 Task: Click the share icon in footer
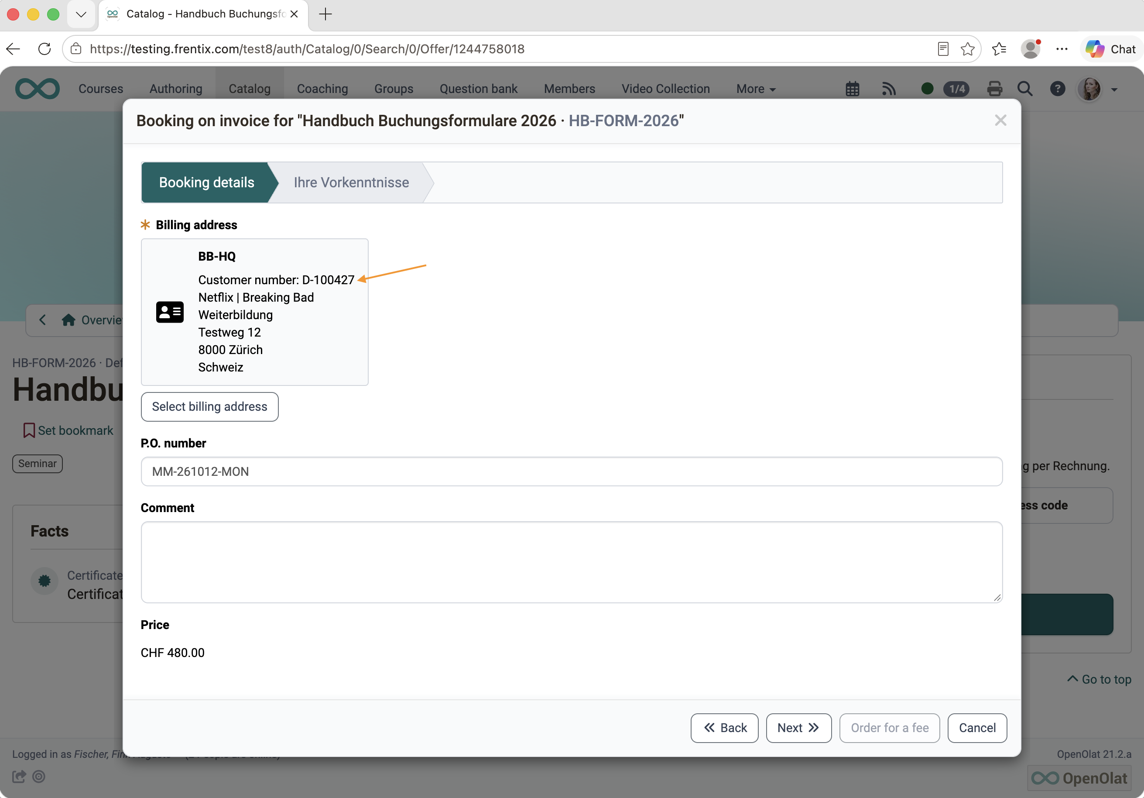pos(19,776)
